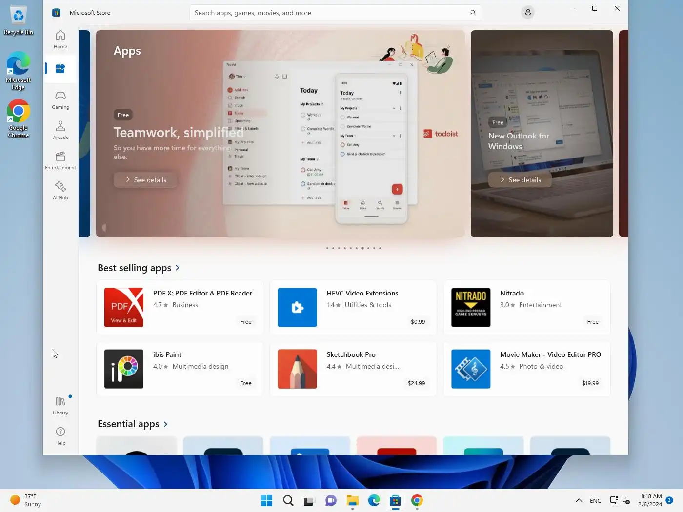Click the Utilities & tools category label
Viewport: 683px width, 512px height.
click(x=368, y=305)
